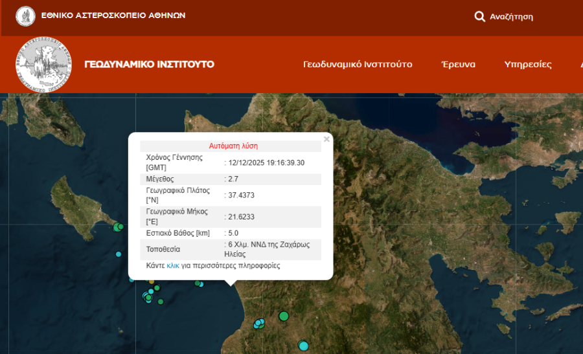Select the lone green marker south of cyan cluster
583x354 pixels.
click(161, 301)
